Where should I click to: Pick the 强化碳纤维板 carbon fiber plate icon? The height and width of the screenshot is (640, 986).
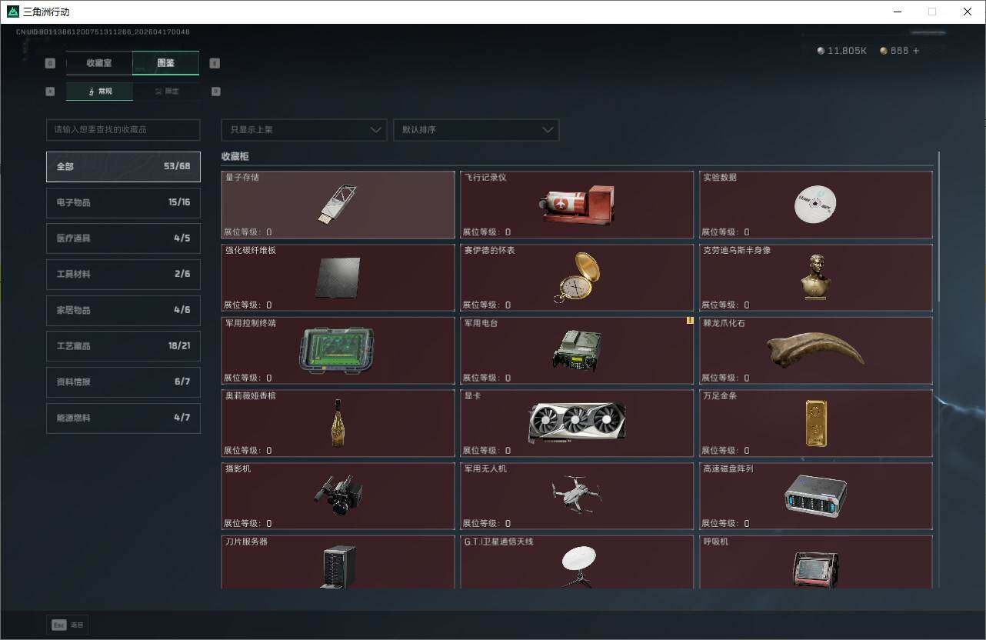coord(338,277)
